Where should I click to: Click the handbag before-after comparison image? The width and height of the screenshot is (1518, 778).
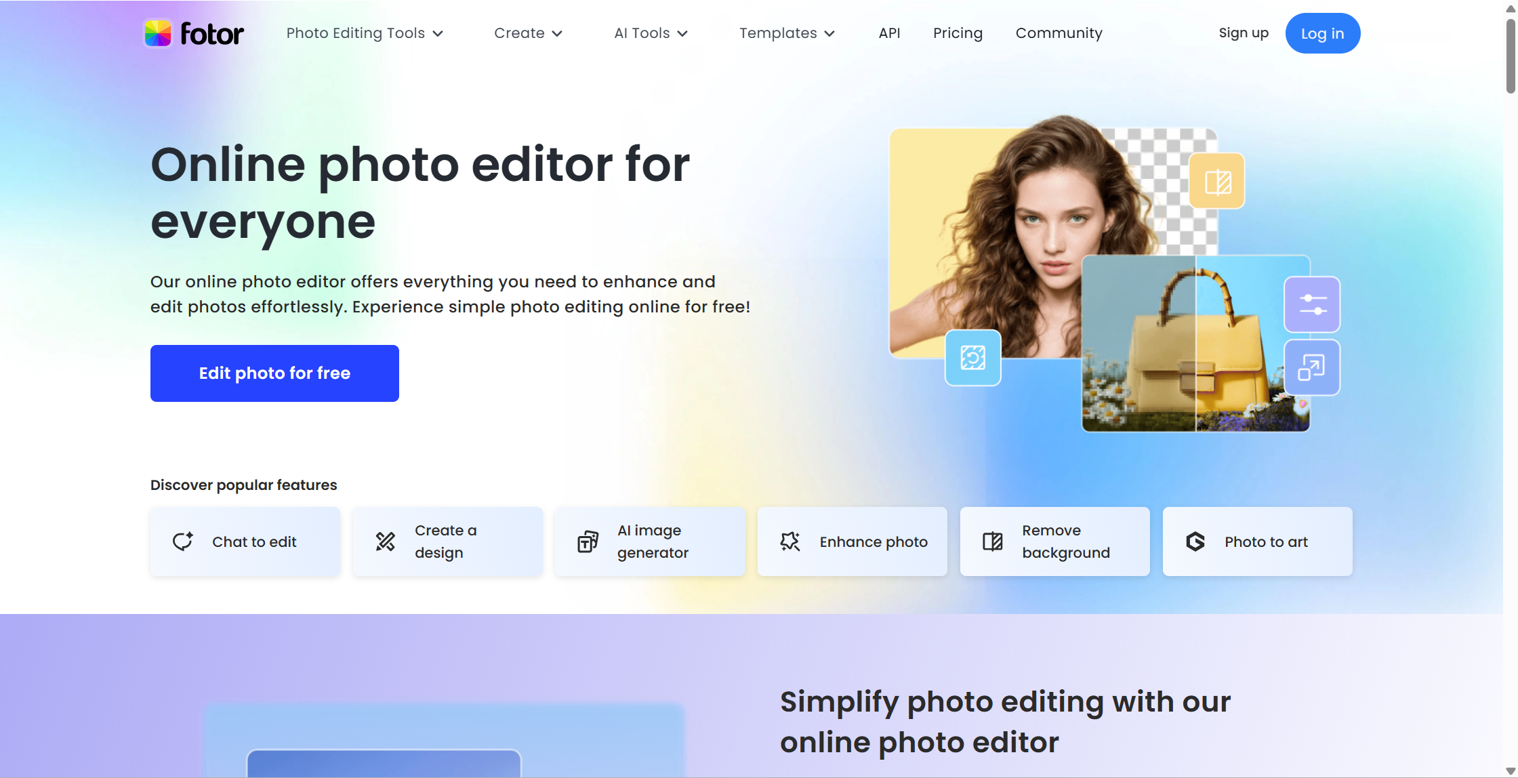(x=1195, y=344)
